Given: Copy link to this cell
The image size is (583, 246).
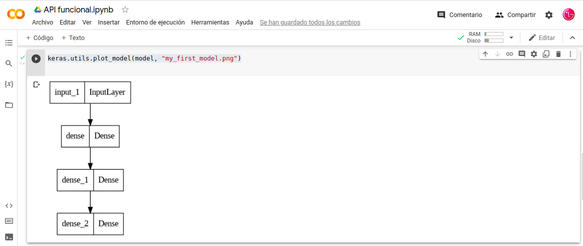Looking at the screenshot, I should [x=509, y=54].
